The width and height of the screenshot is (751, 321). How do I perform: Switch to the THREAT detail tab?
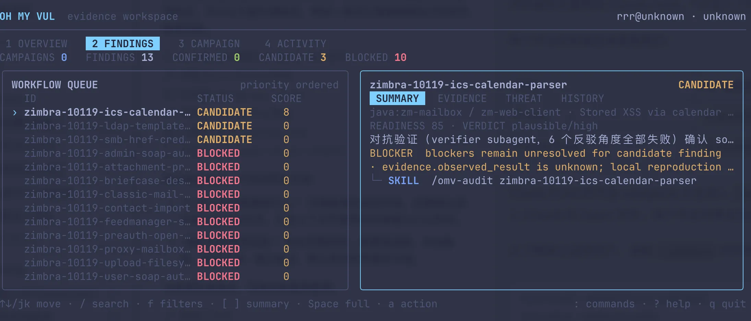[524, 99]
